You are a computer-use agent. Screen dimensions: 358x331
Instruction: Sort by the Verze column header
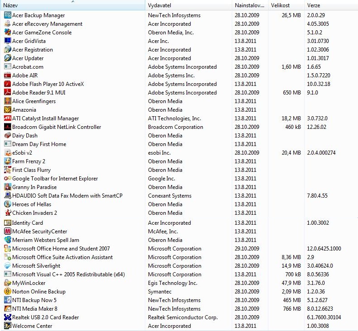(x=331, y=5)
